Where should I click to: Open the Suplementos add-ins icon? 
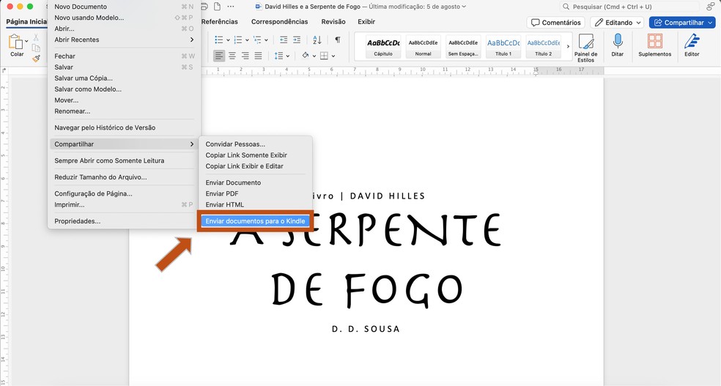(x=654, y=42)
